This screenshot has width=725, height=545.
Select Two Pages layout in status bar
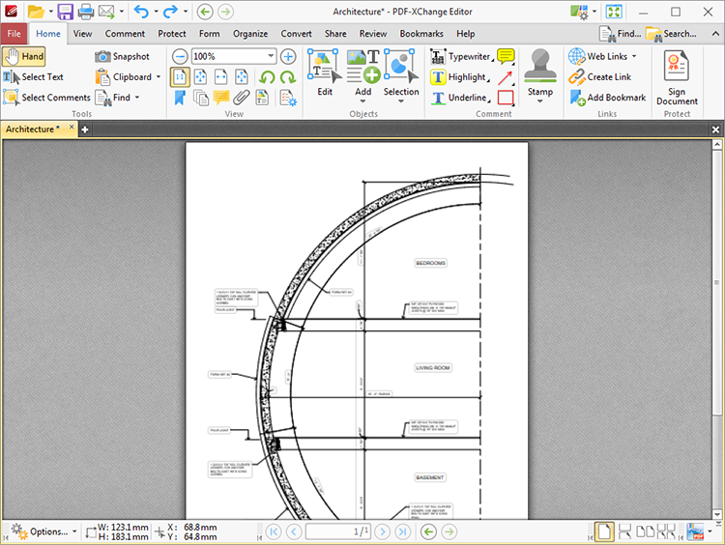click(645, 531)
